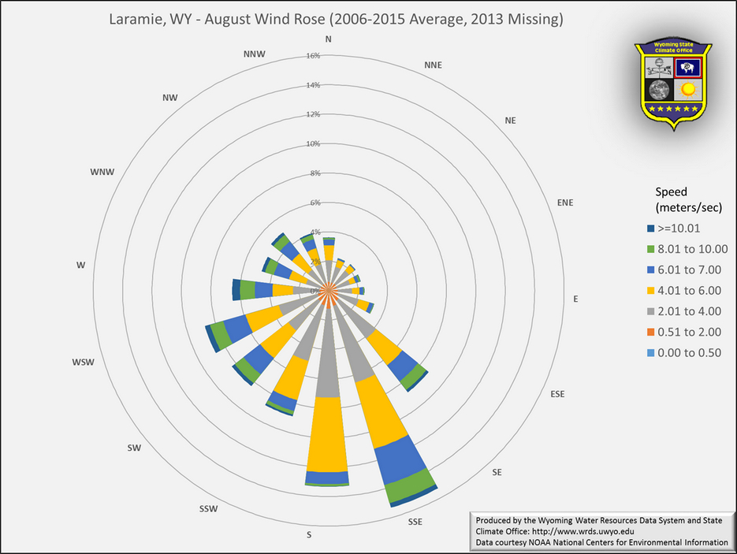This screenshot has width=737, height=554.
Task: Select the dark blue >=10.01 legend swatch
Action: click(x=650, y=229)
